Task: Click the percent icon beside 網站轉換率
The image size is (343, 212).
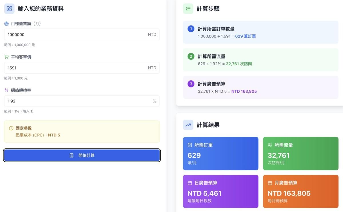Action: pyautogui.click(x=6, y=90)
